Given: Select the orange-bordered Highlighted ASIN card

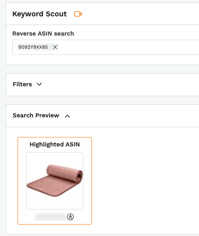Looking at the screenshot, I should point(55,181).
